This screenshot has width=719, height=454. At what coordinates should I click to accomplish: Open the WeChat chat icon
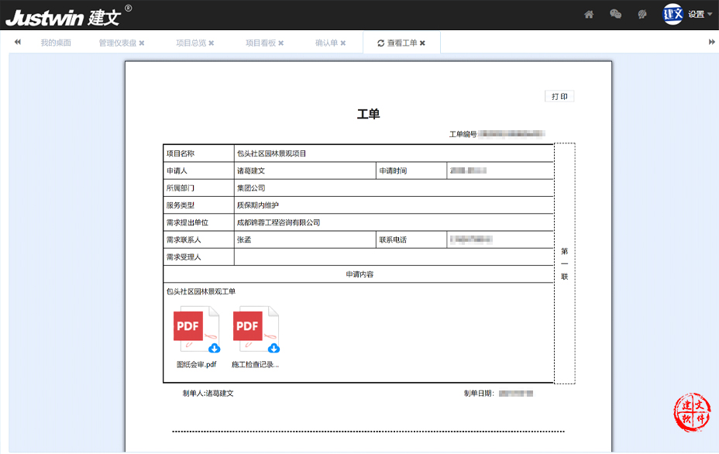click(615, 15)
